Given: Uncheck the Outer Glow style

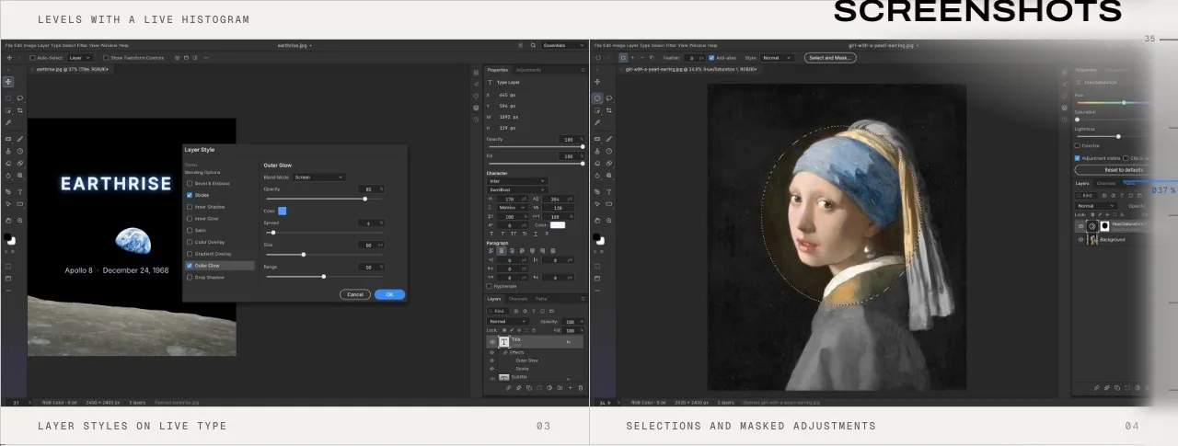Looking at the screenshot, I should click(x=190, y=265).
